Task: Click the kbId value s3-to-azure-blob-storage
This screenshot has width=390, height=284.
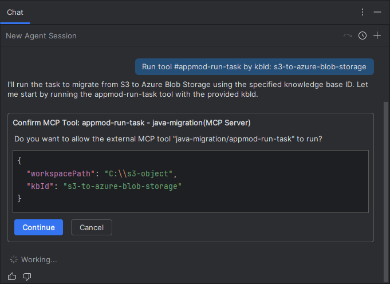Action: tap(122, 186)
